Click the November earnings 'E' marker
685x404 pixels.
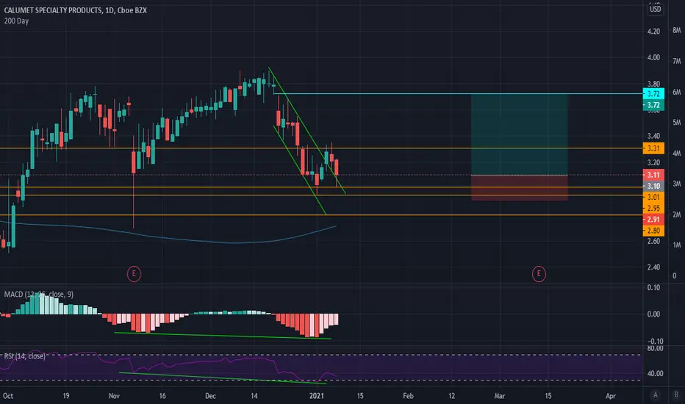134,274
